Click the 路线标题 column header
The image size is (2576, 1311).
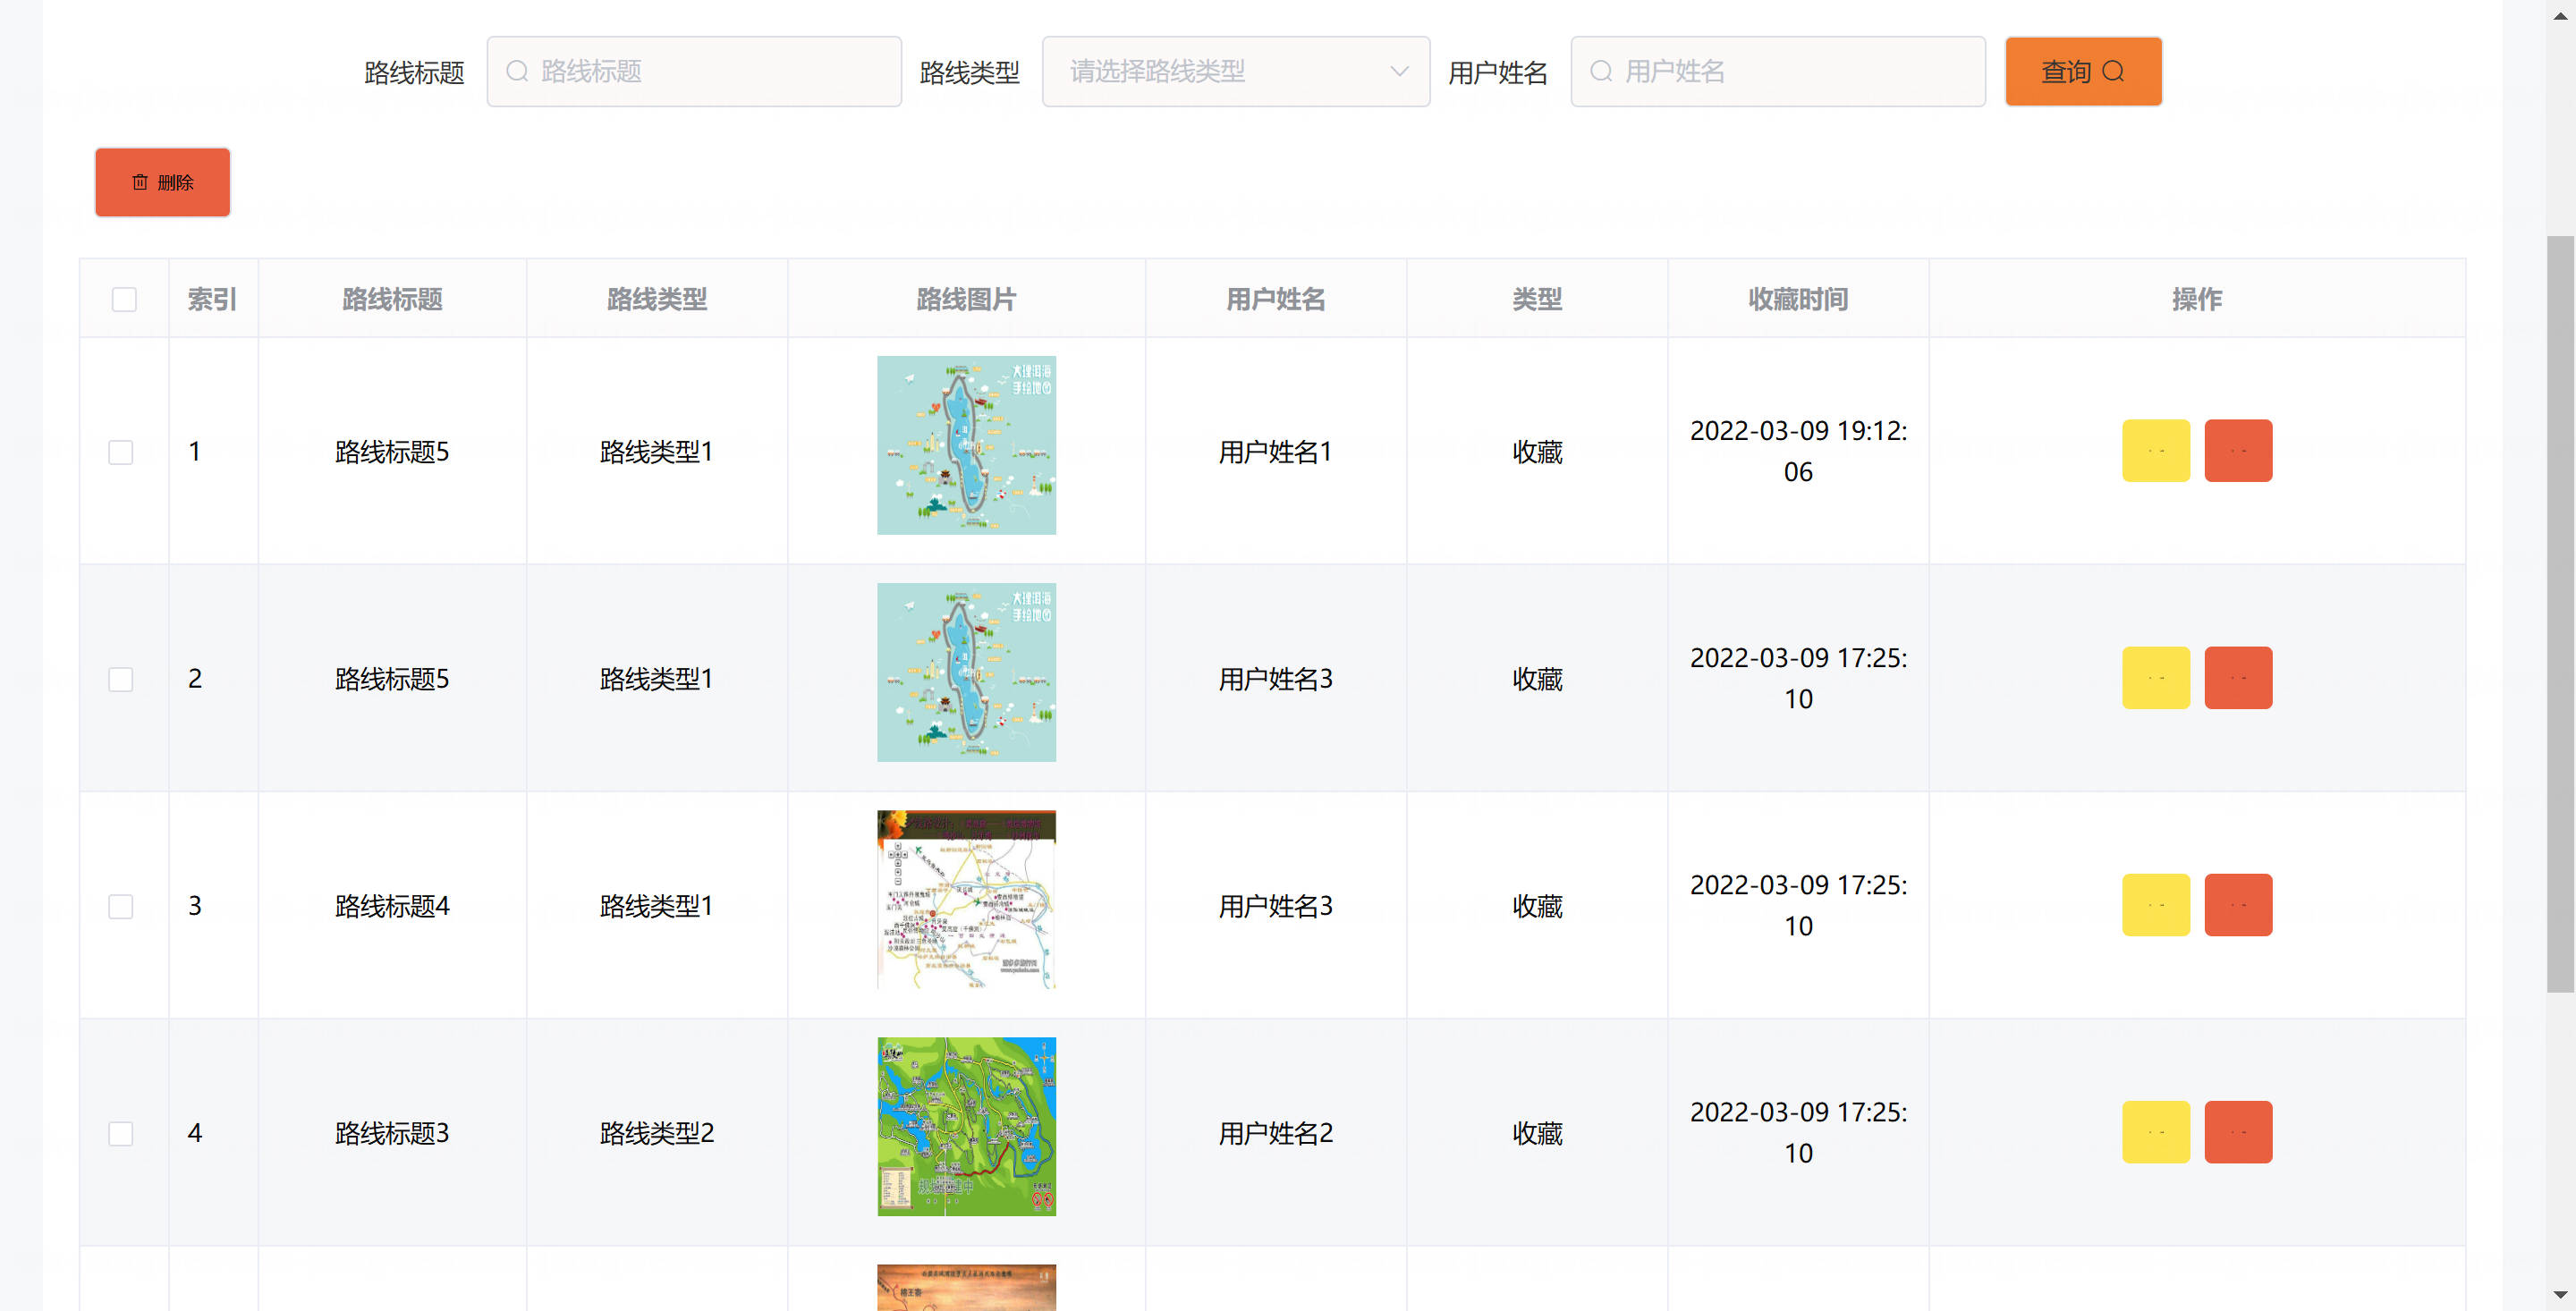click(x=392, y=299)
